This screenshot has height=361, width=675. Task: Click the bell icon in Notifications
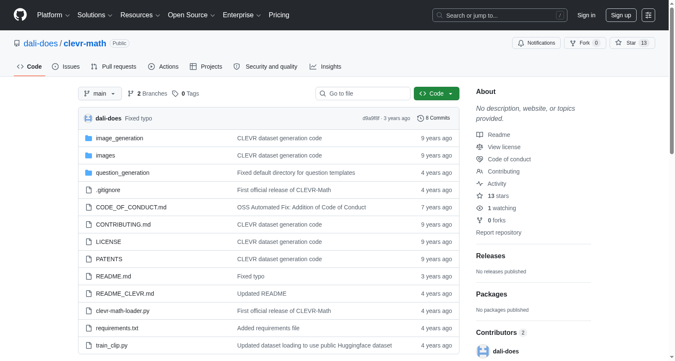tap(521, 43)
